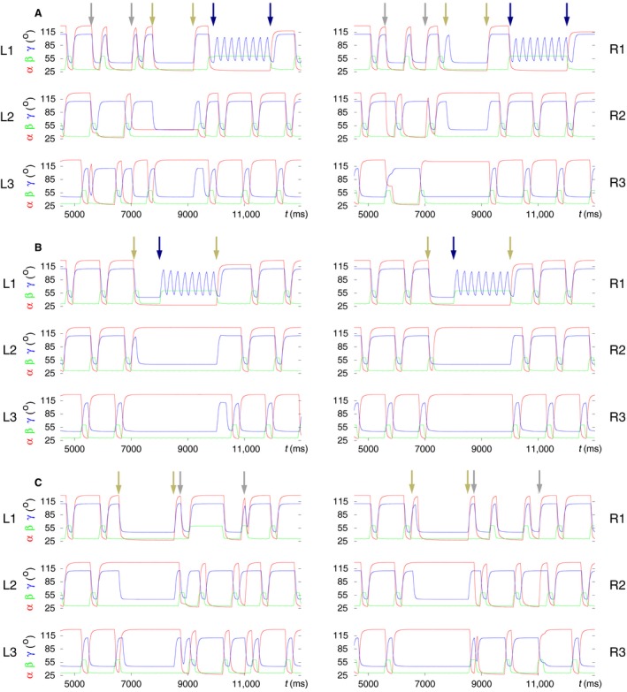The image size is (627, 692).
Task: Click the L1 row label in panel B
Action: tap(9, 284)
